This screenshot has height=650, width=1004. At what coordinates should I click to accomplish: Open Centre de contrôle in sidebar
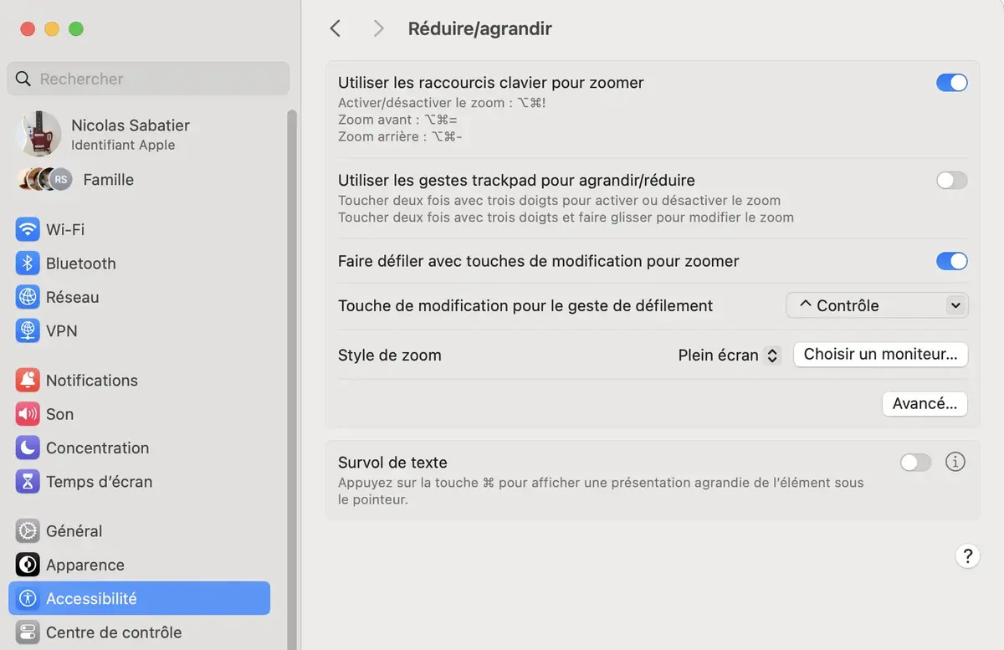click(113, 632)
